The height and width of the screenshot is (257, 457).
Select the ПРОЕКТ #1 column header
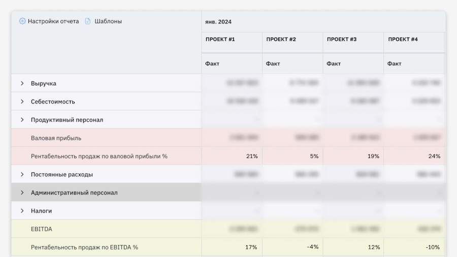coord(220,40)
